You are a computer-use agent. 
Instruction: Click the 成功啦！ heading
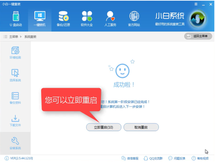click(x=124, y=85)
